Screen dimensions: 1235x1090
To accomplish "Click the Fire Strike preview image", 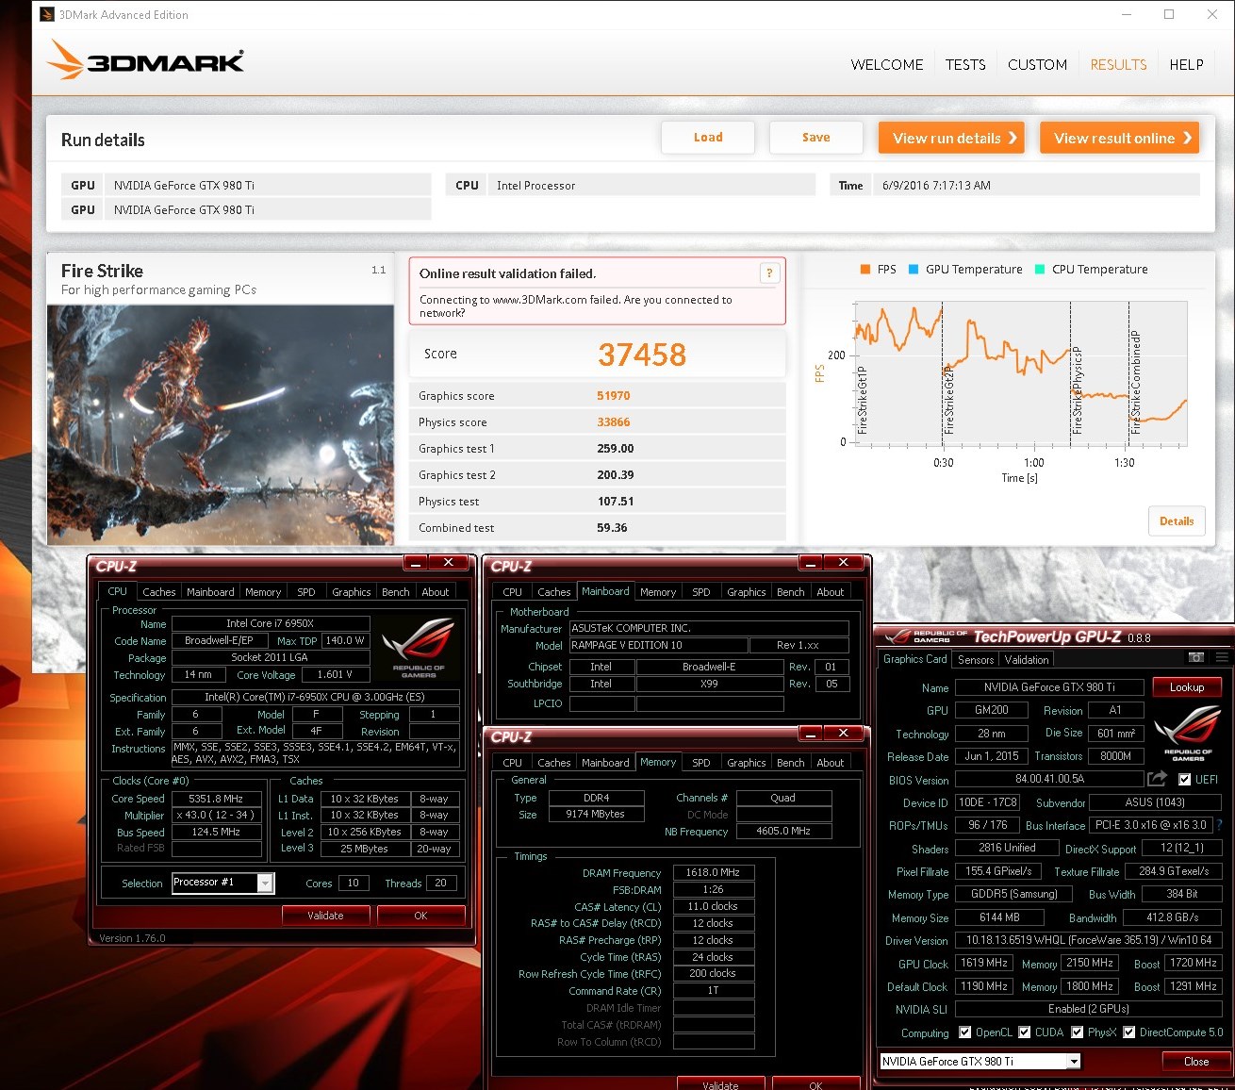I will (x=221, y=424).
